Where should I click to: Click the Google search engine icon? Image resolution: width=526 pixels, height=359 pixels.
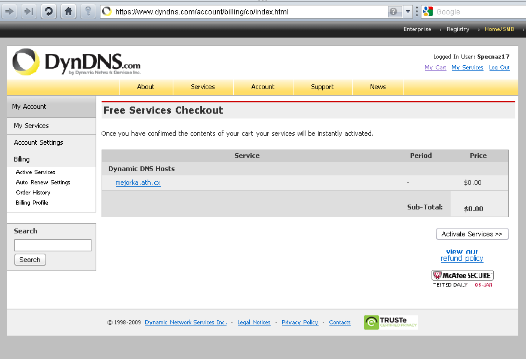(x=427, y=11)
